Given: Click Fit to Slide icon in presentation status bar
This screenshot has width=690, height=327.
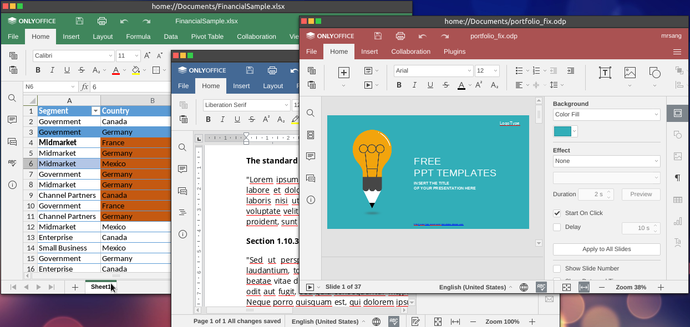Looking at the screenshot, I should point(566,287).
